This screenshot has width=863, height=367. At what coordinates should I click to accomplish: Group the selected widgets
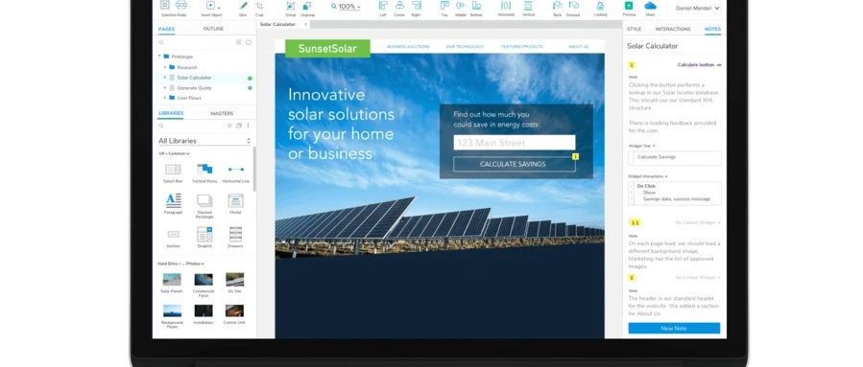click(291, 8)
